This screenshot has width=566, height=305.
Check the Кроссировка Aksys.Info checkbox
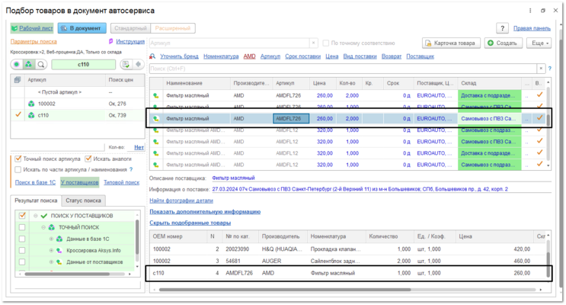pos(22,250)
